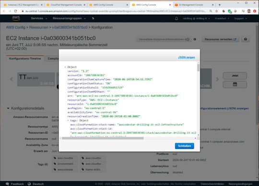Click the dialog horizontal scrollbar thumb

(x=103, y=138)
